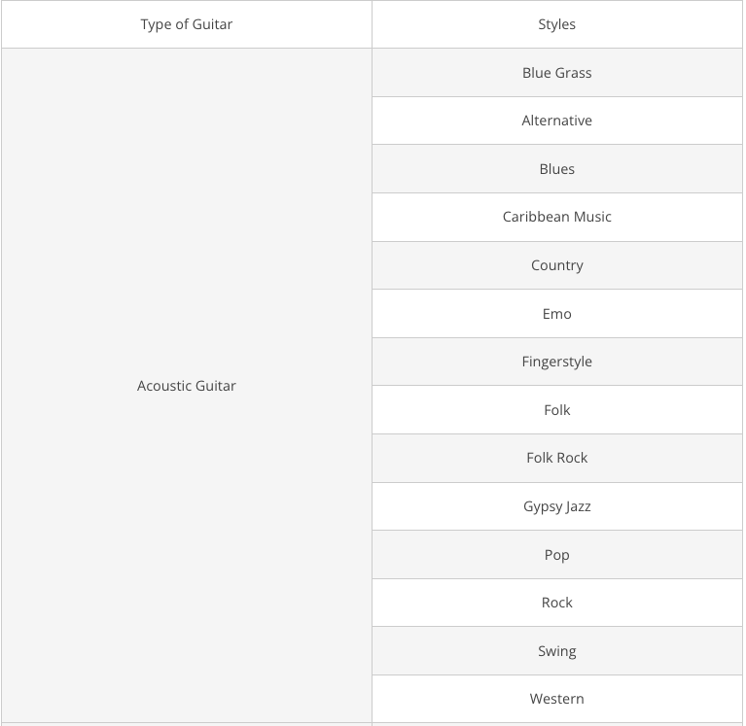Select the 'Rock' style cell
The width and height of the screenshot is (746, 726).
(556, 603)
